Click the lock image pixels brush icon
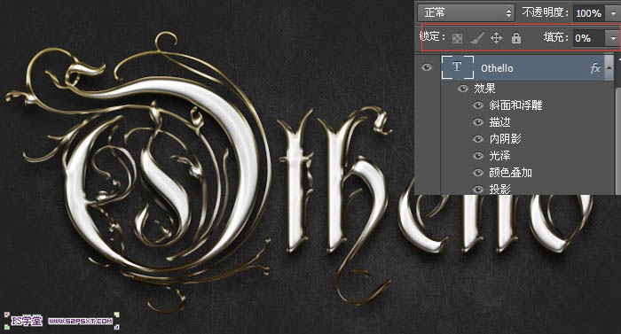The image size is (621, 334). click(x=477, y=38)
